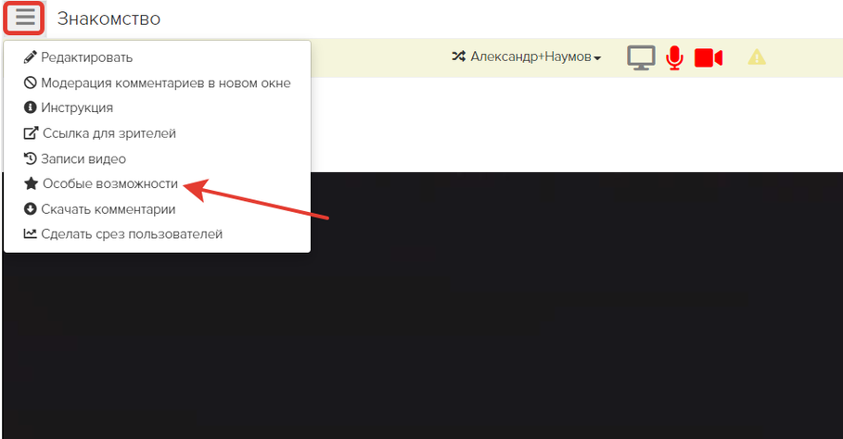Click the Знакомство title text
Viewport: 843px width, 439px height.
pyautogui.click(x=109, y=19)
